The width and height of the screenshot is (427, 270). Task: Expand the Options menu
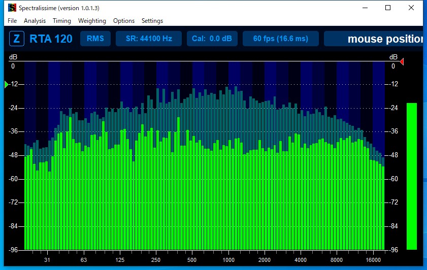pyautogui.click(x=124, y=21)
